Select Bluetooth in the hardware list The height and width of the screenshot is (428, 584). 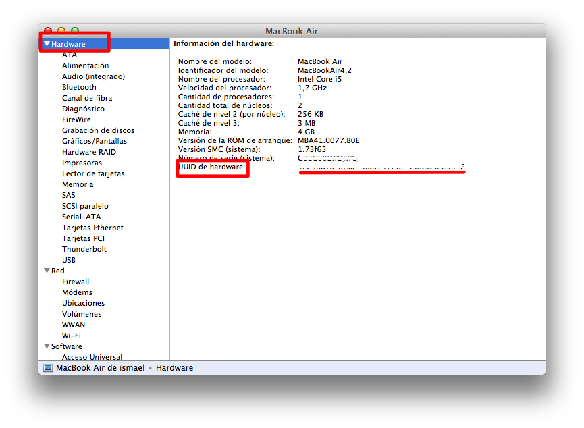click(x=79, y=87)
